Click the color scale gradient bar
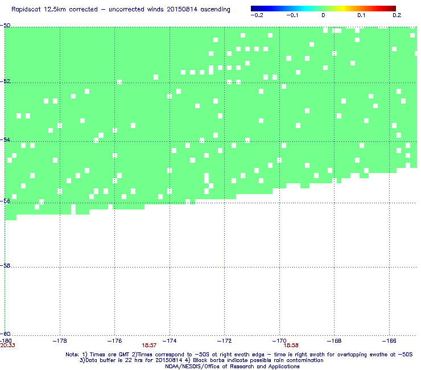Image resolution: width=421 pixels, height=370 pixels. pyautogui.click(x=323, y=9)
